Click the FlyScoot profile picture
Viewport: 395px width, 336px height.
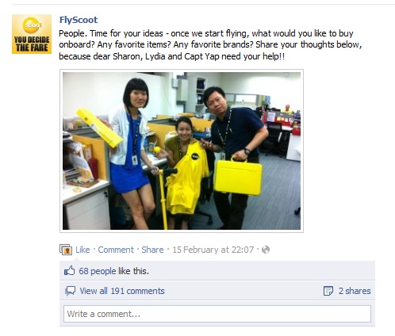coord(32,34)
